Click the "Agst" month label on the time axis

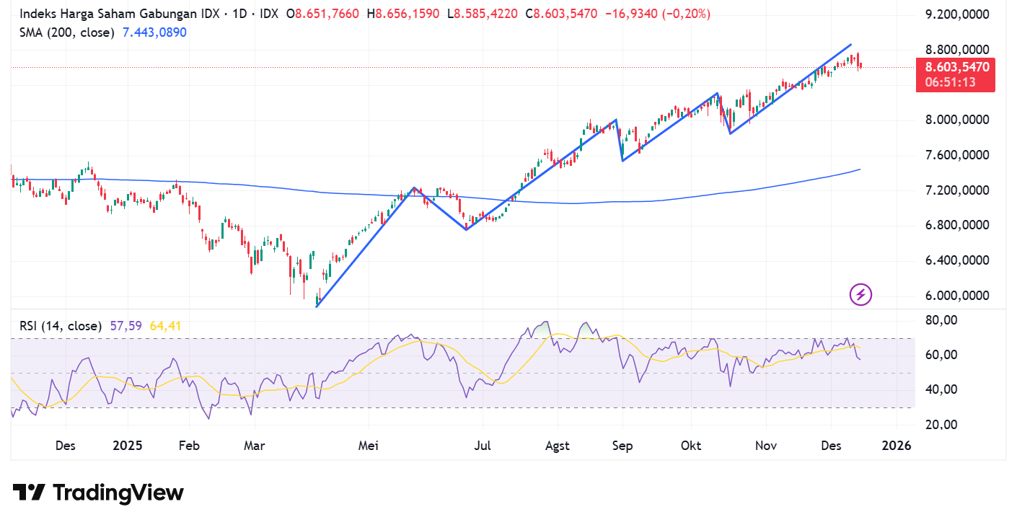(557, 446)
